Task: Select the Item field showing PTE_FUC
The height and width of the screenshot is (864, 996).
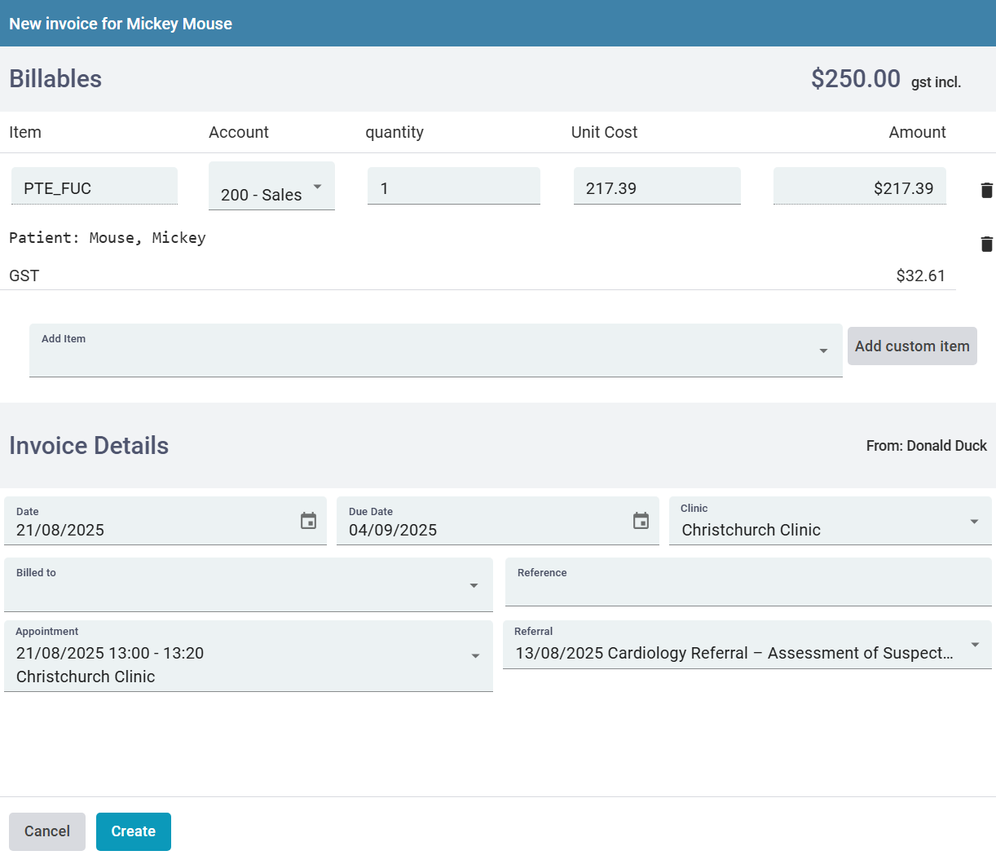Action: click(94, 187)
